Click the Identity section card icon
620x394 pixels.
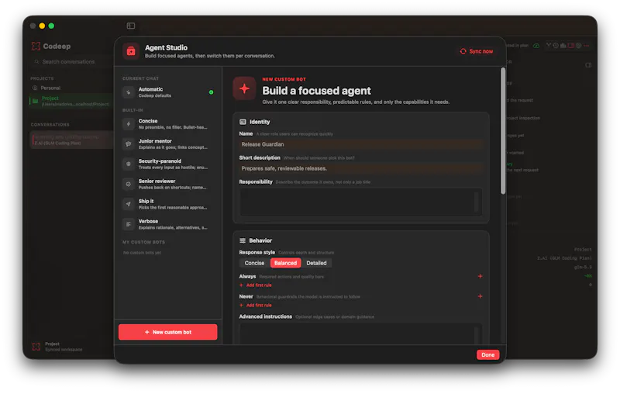pos(243,122)
